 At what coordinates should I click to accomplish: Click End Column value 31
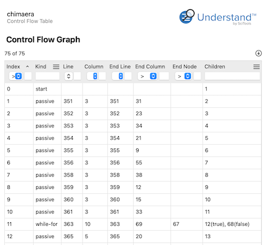click(x=139, y=101)
